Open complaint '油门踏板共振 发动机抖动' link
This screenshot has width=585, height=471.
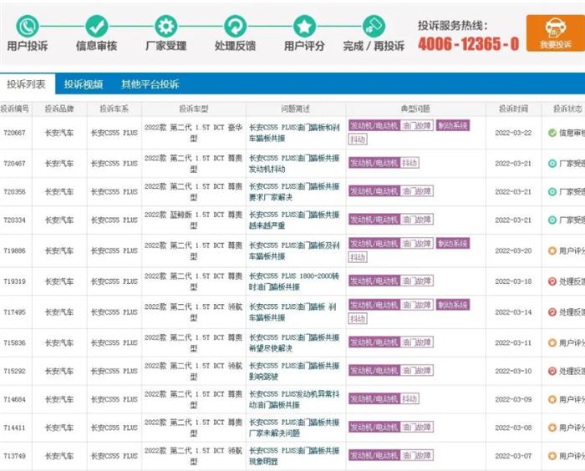click(x=294, y=164)
